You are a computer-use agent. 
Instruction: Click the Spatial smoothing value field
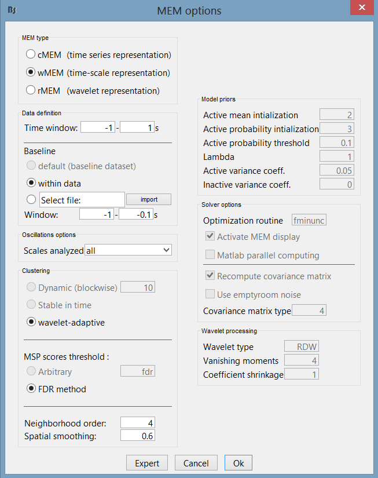pos(137,436)
